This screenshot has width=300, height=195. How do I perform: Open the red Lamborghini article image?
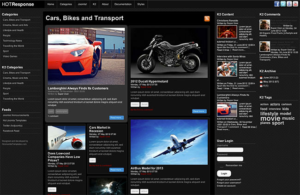pyautogui.click(x=86, y=56)
